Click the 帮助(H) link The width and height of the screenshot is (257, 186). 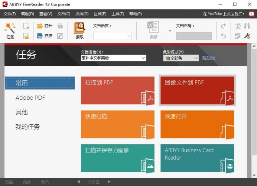click(x=208, y=58)
